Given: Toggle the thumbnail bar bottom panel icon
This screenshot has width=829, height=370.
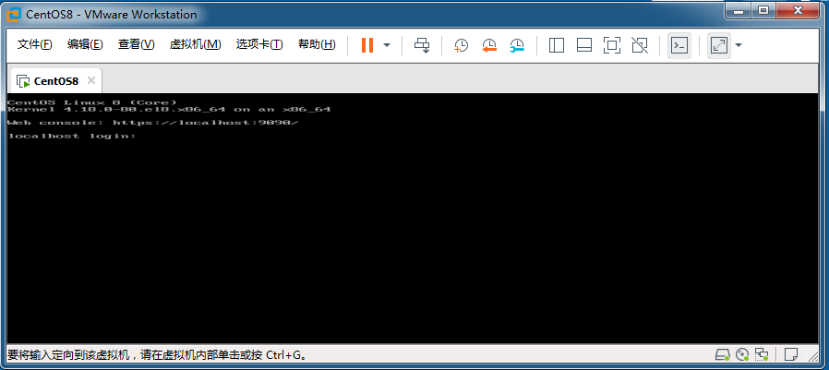Looking at the screenshot, I should pyautogui.click(x=583, y=45).
